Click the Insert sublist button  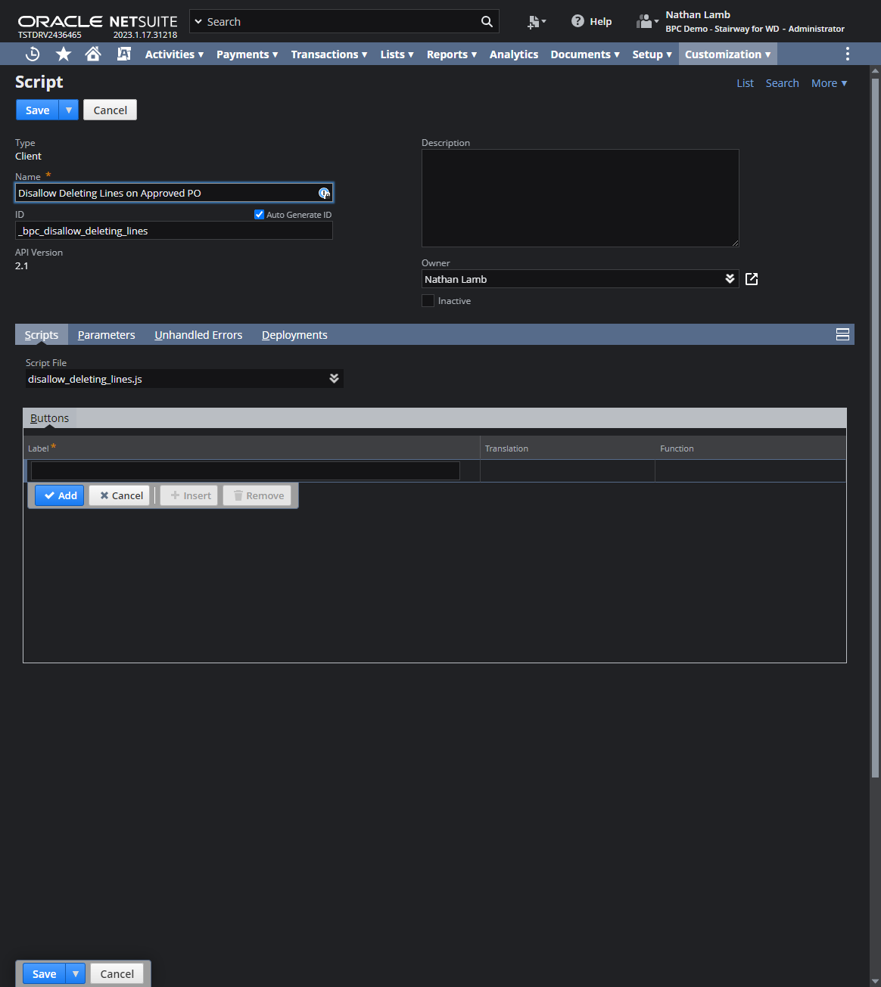tap(189, 495)
